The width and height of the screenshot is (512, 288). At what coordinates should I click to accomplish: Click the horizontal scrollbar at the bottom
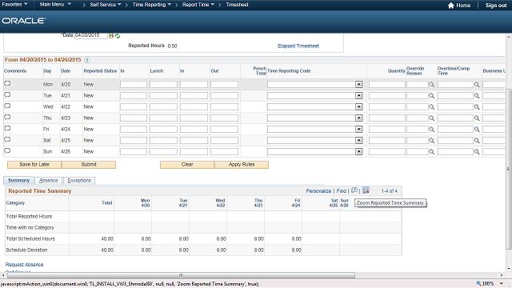pos(180,275)
